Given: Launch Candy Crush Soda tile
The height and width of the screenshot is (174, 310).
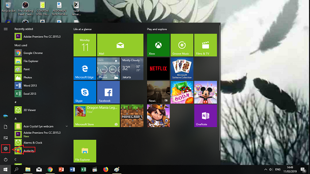Looking at the screenshot, I should point(182,92).
